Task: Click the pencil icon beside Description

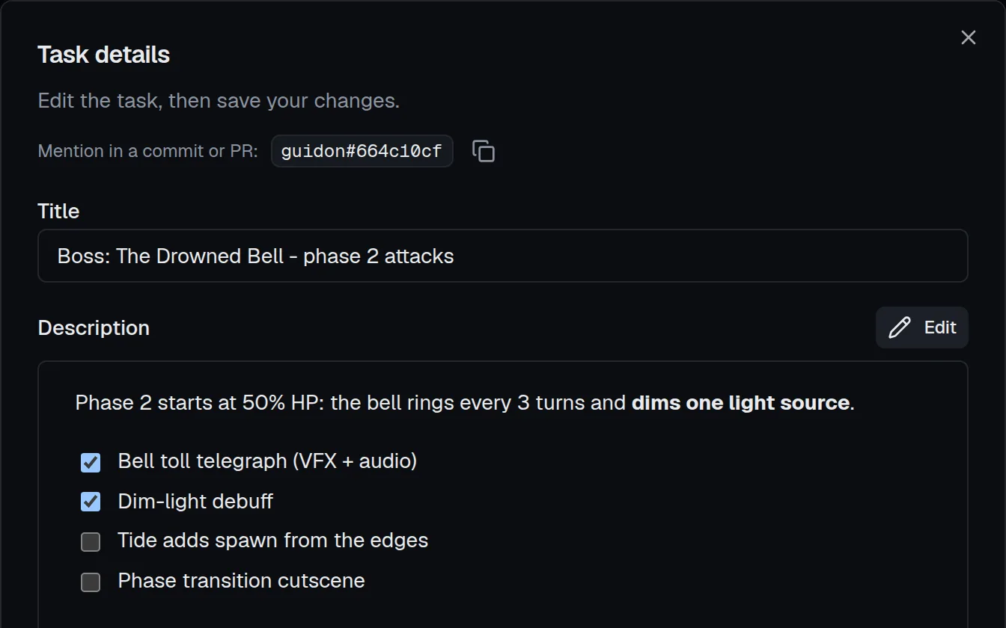Action: [900, 327]
